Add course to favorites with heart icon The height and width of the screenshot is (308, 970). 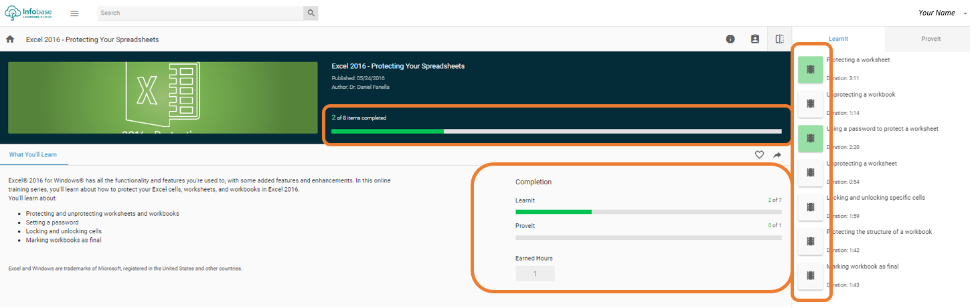(759, 155)
